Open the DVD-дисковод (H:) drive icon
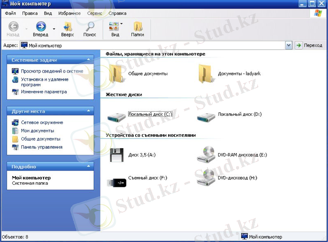The image size is (328, 242). [207, 178]
